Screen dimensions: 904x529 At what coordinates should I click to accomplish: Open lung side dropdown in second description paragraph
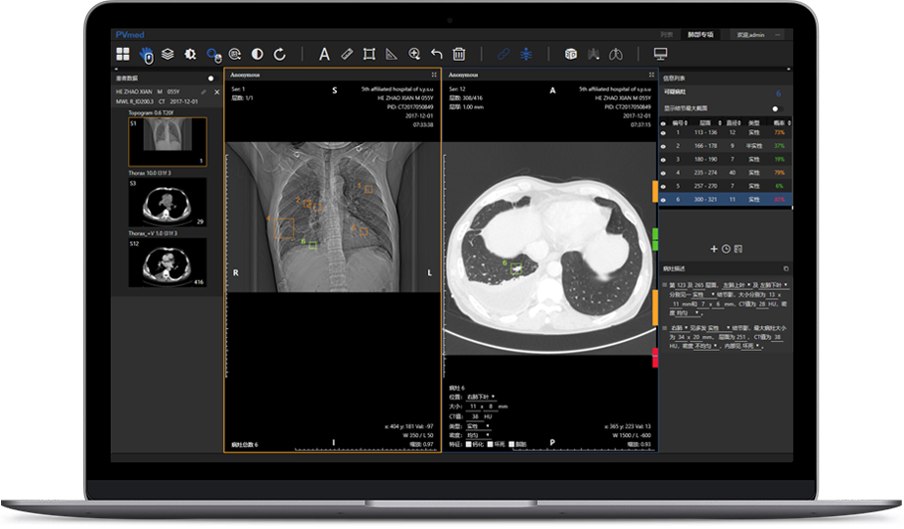tap(679, 328)
